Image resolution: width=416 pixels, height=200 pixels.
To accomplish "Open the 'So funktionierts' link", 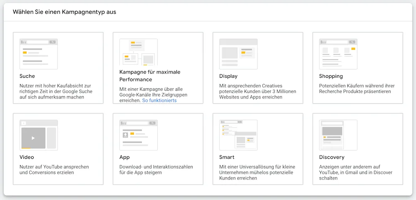I will [159, 101].
